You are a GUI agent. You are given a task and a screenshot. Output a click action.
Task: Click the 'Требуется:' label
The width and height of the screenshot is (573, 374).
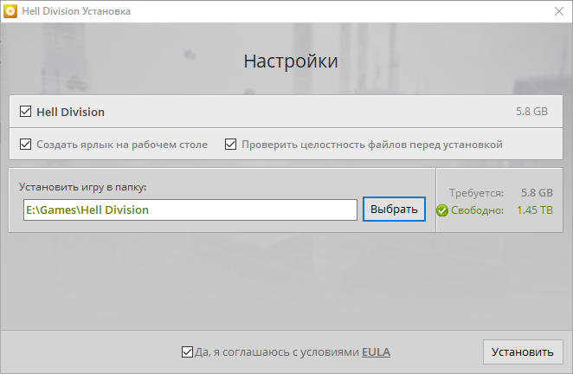[x=476, y=193]
